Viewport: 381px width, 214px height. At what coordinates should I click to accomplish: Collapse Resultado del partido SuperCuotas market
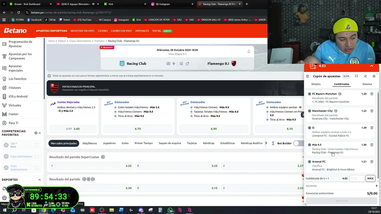(303, 157)
